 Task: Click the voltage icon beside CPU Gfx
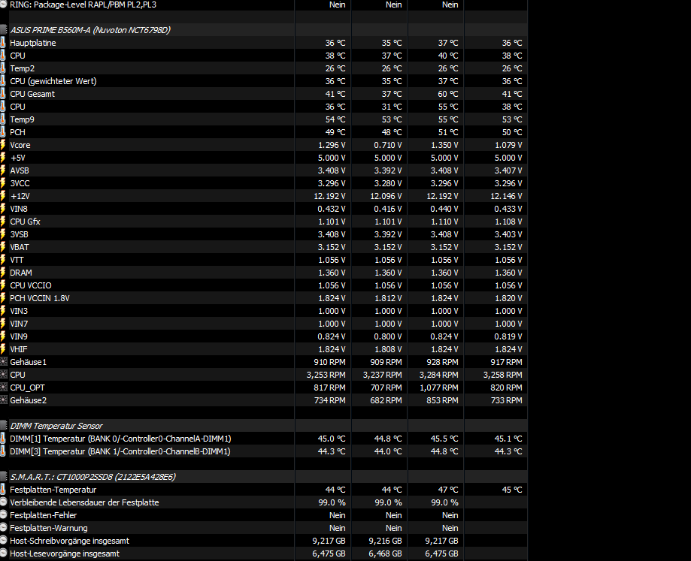click(x=3, y=222)
